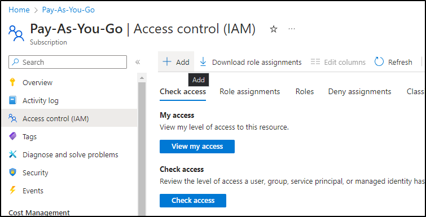Focus the sidebar Search field
426x217 pixels.
68,62
